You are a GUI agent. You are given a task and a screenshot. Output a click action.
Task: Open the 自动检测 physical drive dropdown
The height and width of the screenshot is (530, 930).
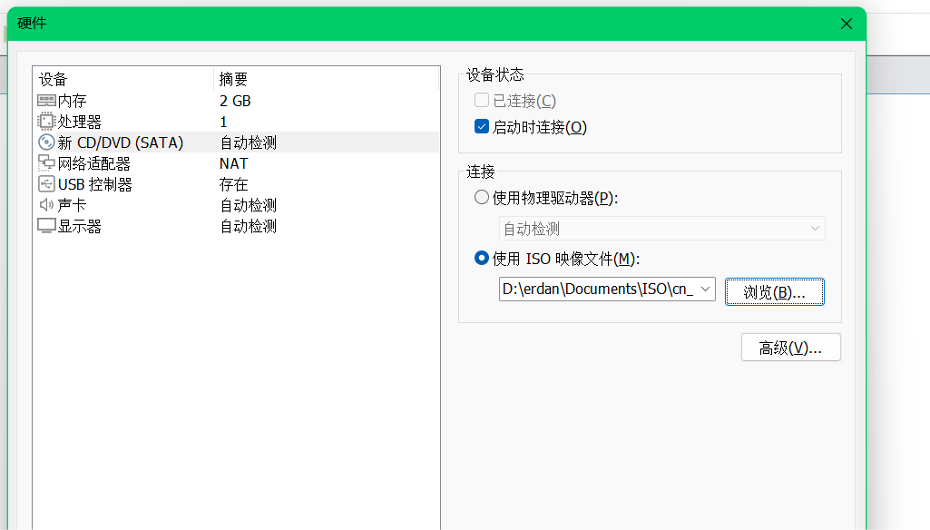point(662,229)
